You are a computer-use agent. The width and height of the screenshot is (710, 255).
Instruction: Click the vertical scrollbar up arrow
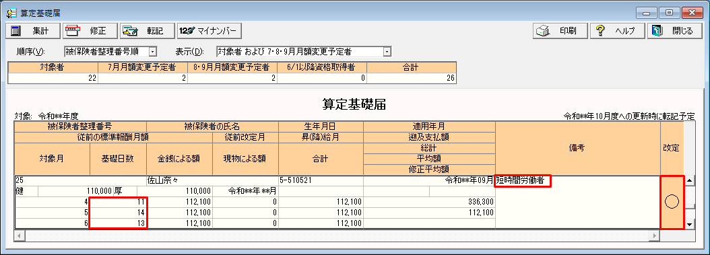coord(690,180)
